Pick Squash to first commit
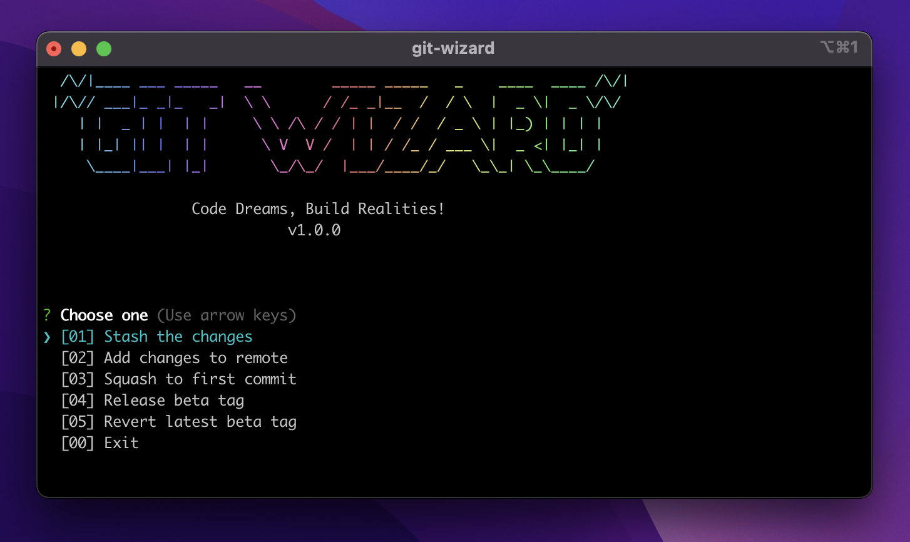Viewport: 910px width, 542px height. point(178,379)
